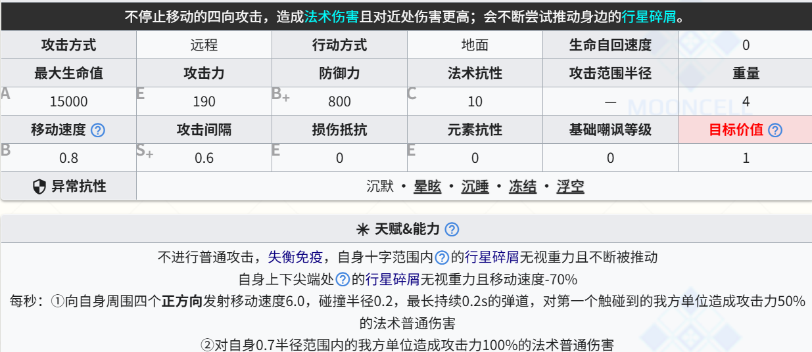
Task: Click the 沉默 resistance text
Action: [380, 187]
